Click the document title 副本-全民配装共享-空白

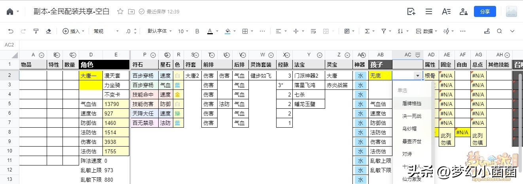pos(72,11)
